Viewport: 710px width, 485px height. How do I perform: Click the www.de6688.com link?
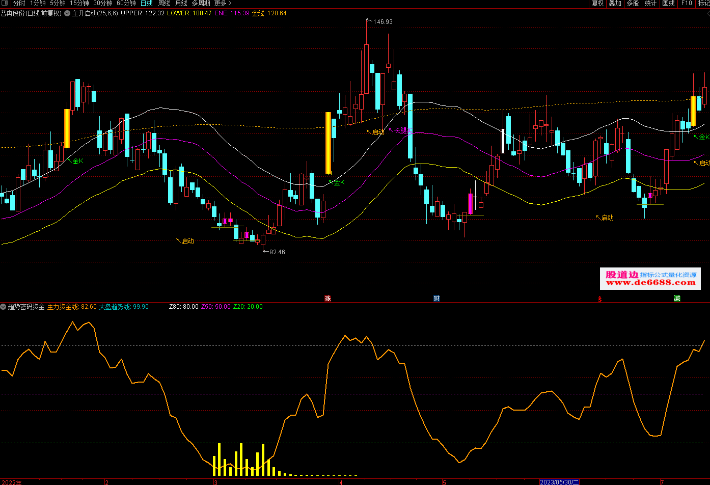point(650,282)
